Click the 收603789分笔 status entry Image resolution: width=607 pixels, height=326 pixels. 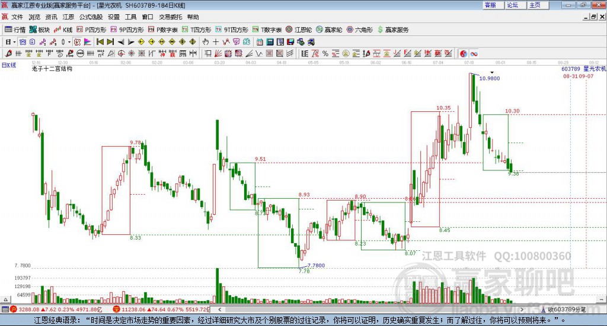pos(564,309)
